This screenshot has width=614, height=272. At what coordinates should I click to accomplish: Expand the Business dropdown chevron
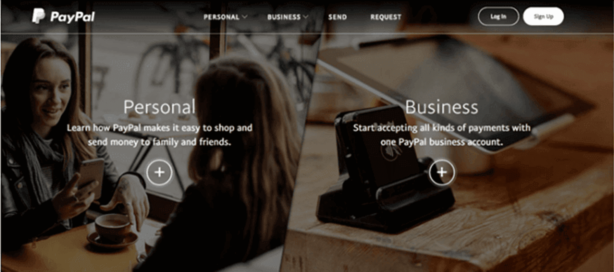coord(305,17)
